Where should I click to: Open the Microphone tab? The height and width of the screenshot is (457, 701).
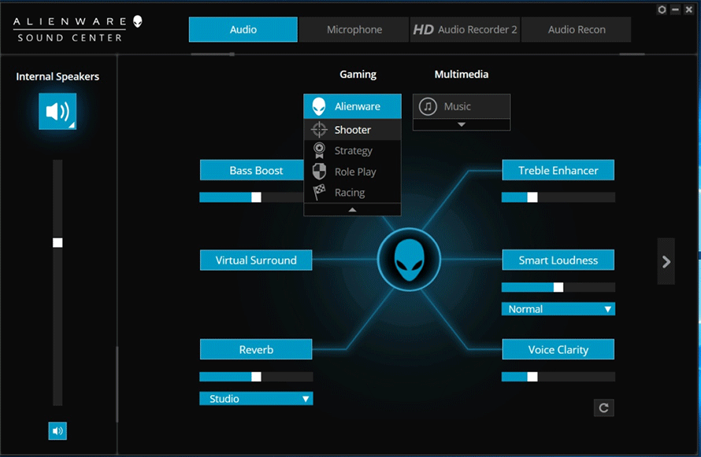tap(354, 29)
